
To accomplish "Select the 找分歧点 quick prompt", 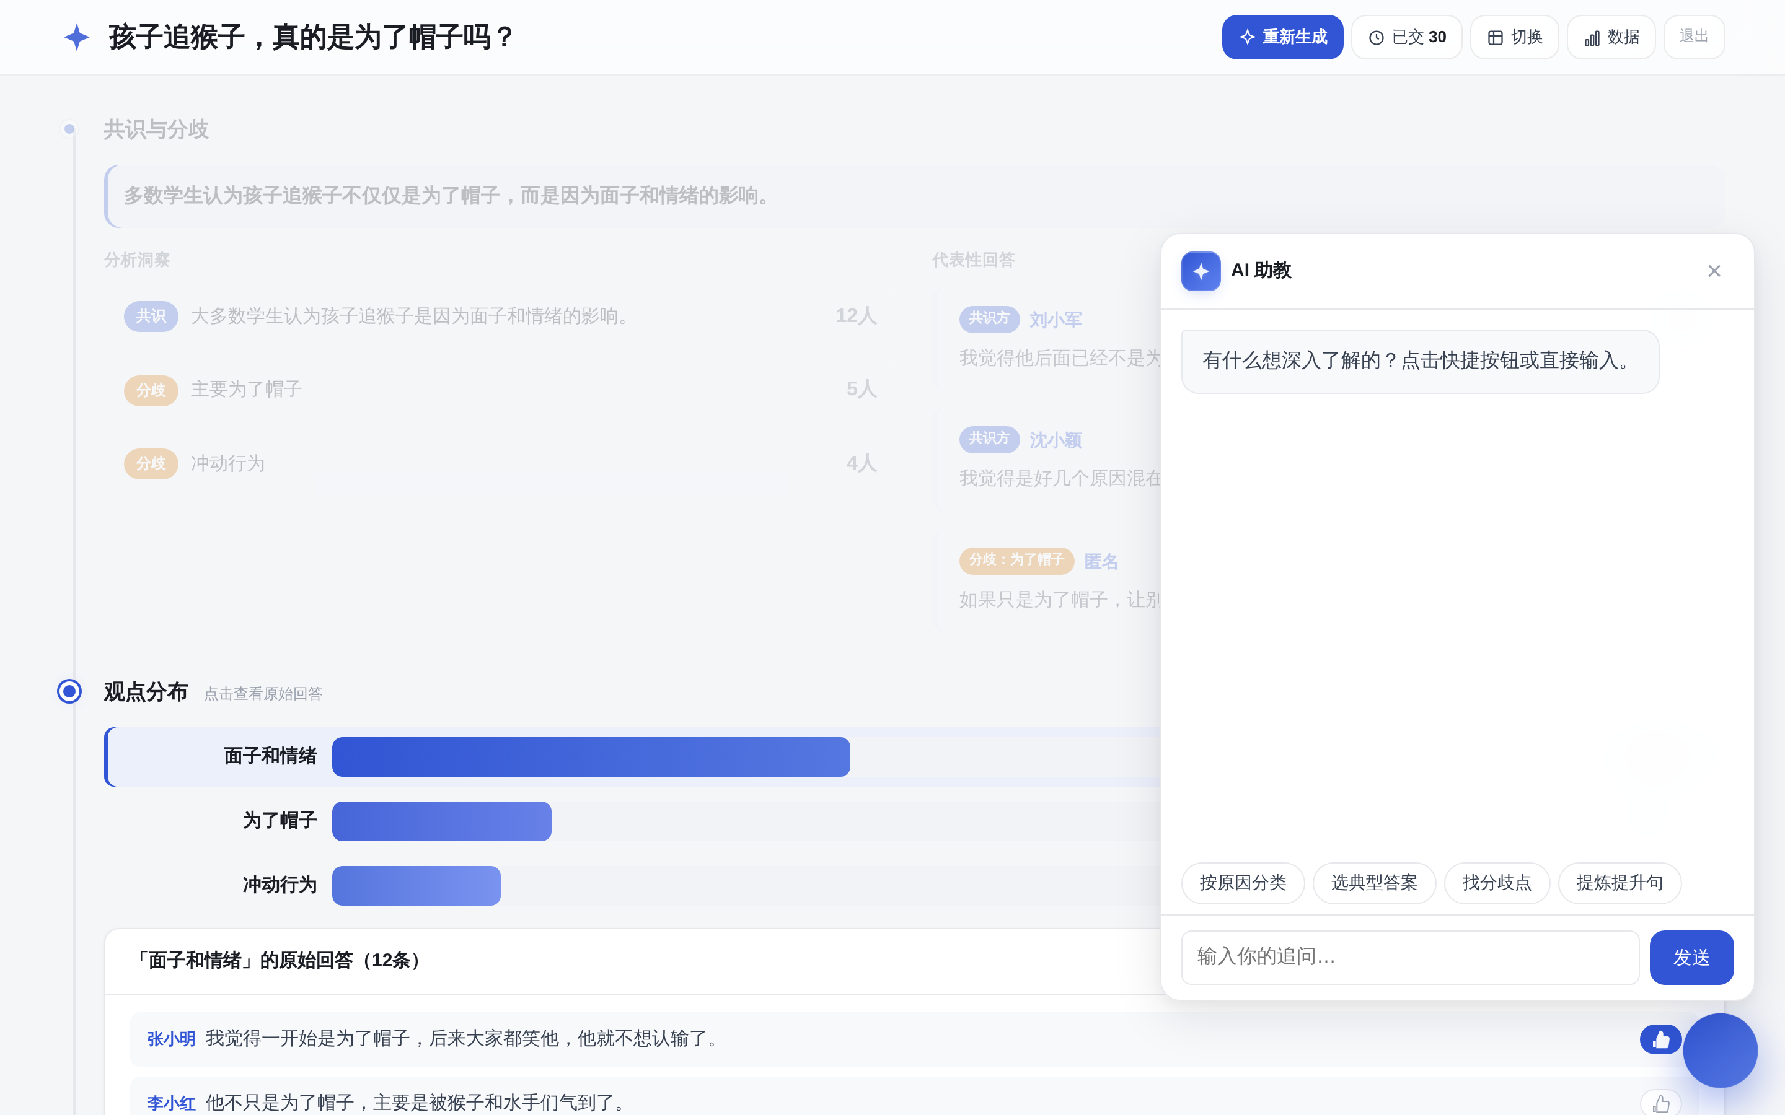I will [1497, 883].
